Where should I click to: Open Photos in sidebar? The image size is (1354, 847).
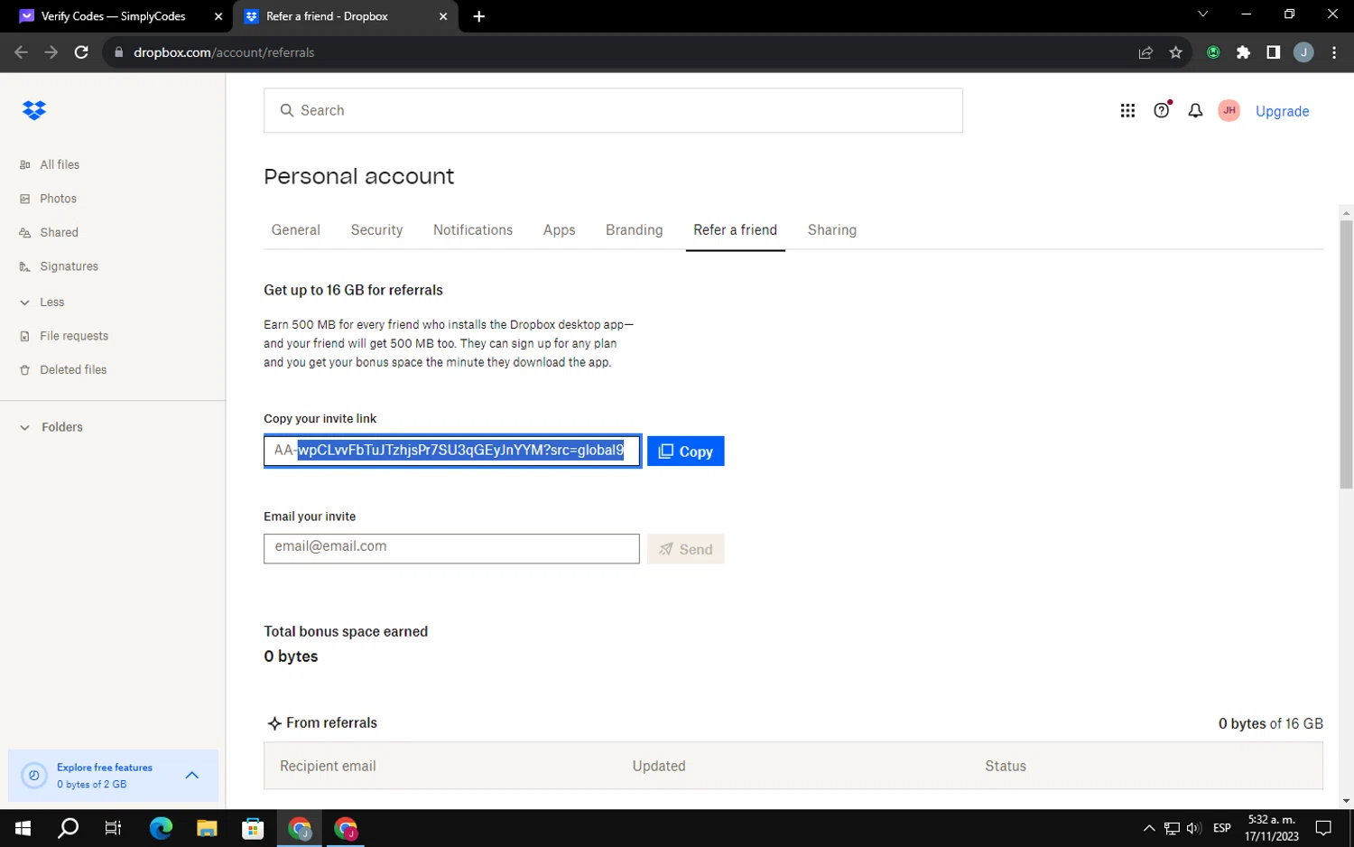58,199
